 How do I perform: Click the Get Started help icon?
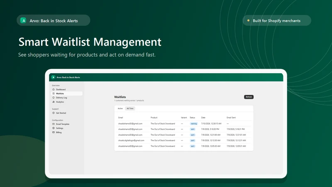pyautogui.click(x=54, y=113)
